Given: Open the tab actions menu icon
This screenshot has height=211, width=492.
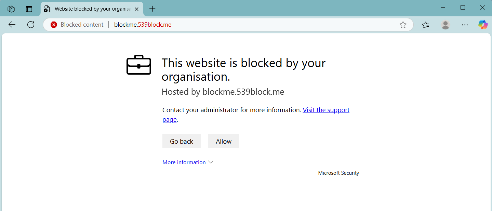Looking at the screenshot, I should [29, 9].
